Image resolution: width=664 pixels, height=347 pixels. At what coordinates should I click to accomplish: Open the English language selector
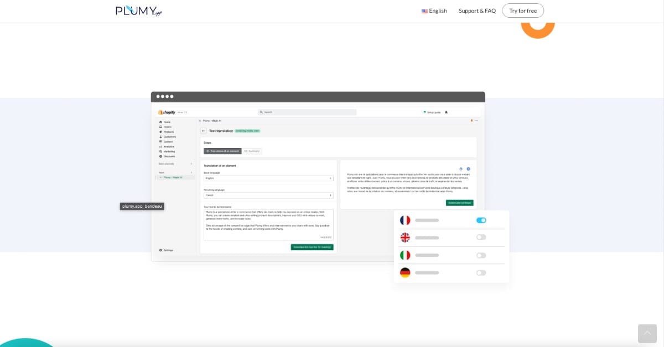pyautogui.click(x=434, y=10)
